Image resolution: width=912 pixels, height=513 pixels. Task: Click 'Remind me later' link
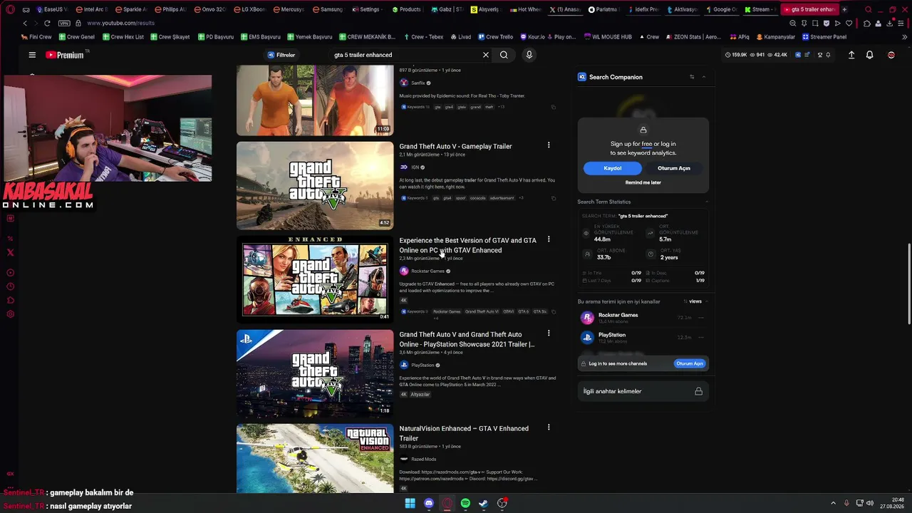pyautogui.click(x=643, y=182)
